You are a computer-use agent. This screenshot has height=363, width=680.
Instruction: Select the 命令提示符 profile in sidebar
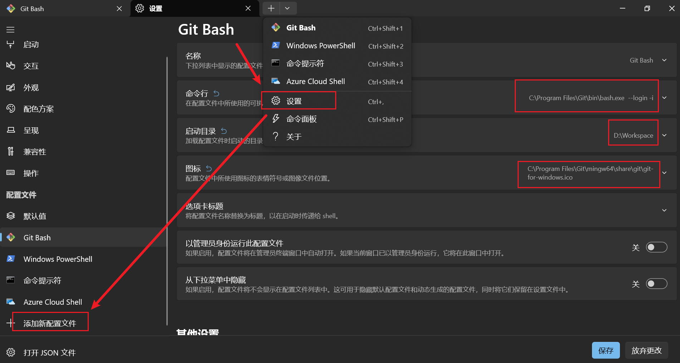pos(83,280)
